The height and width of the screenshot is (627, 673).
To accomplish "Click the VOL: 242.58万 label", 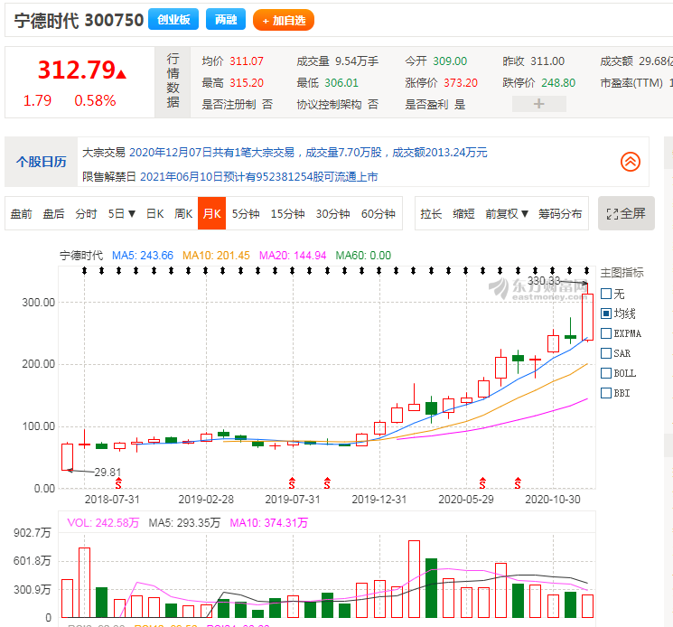I will [x=104, y=523].
